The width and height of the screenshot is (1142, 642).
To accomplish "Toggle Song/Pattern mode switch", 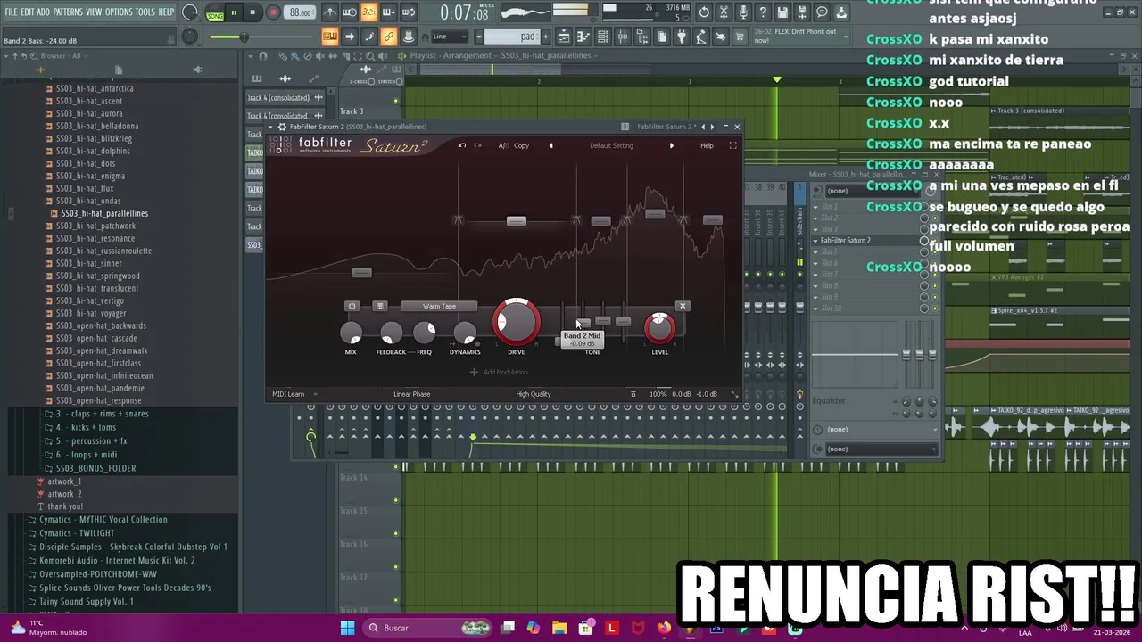I will pos(215,12).
